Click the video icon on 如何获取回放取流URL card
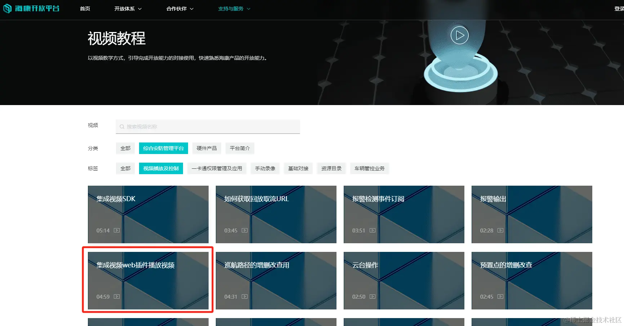The image size is (624, 326). [x=244, y=230]
